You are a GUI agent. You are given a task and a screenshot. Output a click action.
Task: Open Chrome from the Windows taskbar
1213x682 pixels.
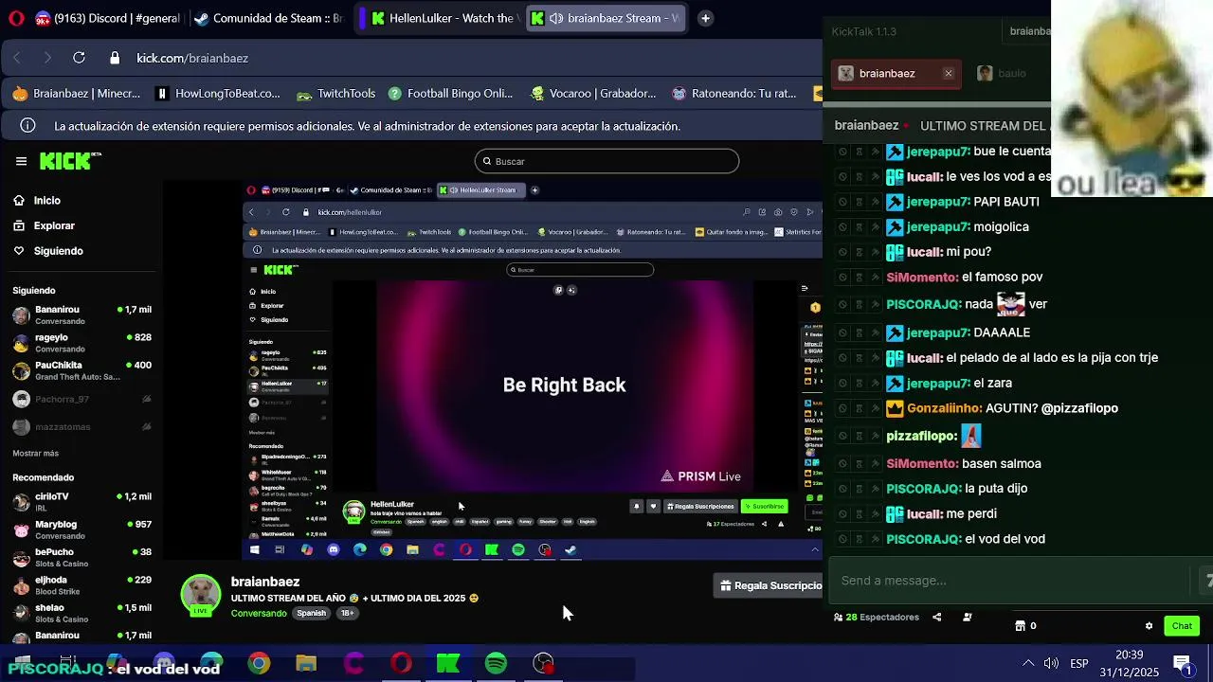click(x=259, y=664)
